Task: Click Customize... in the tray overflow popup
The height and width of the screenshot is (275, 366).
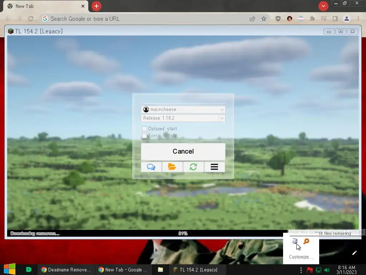Action: point(301,257)
